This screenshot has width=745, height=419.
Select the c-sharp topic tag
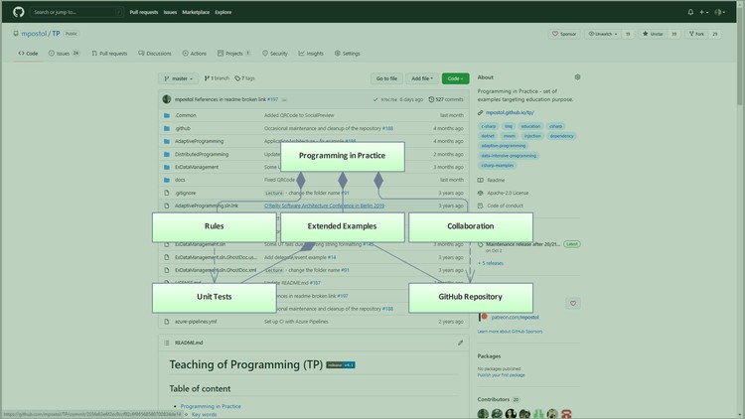[489, 126]
